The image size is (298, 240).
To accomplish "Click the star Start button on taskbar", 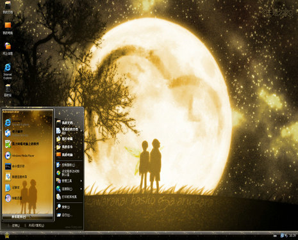I will [6, 236].
